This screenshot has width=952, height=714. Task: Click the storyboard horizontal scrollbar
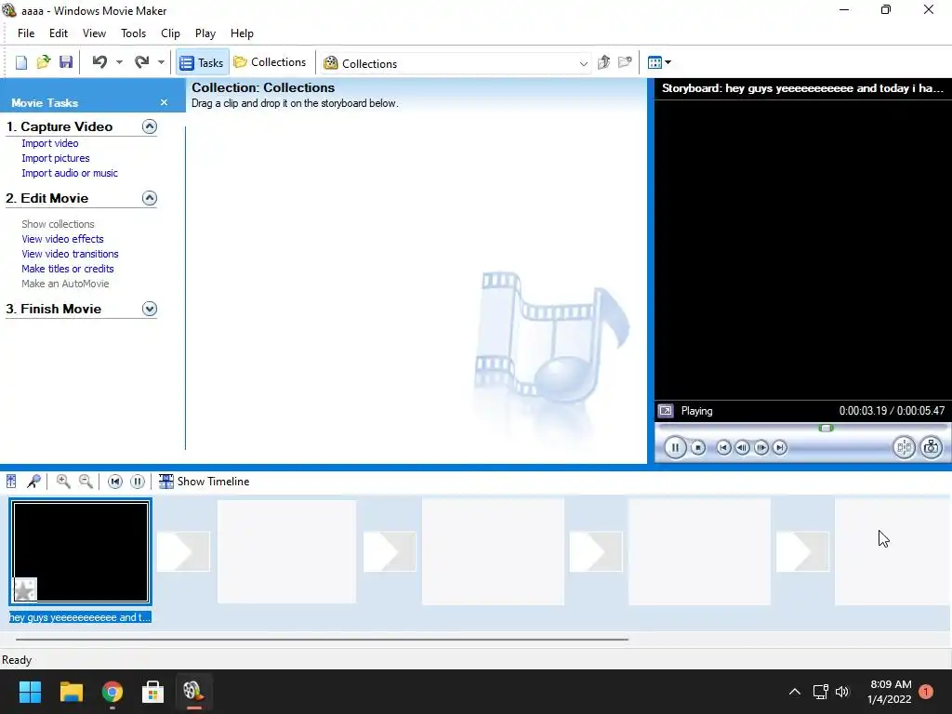click(322, 640)
